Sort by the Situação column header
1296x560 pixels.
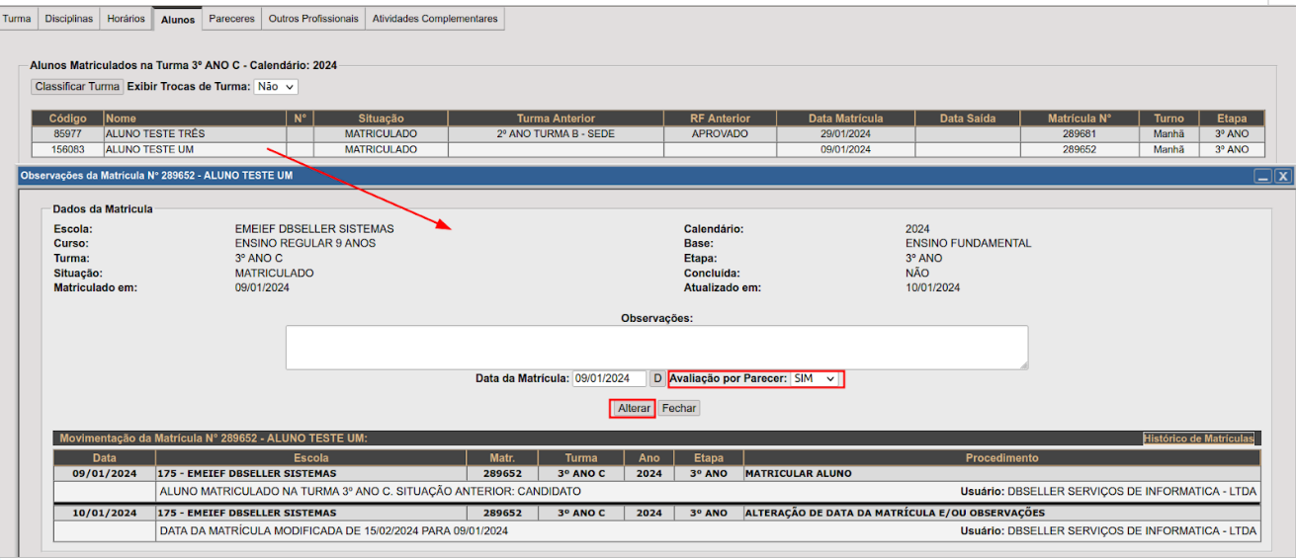coord(381,119)
